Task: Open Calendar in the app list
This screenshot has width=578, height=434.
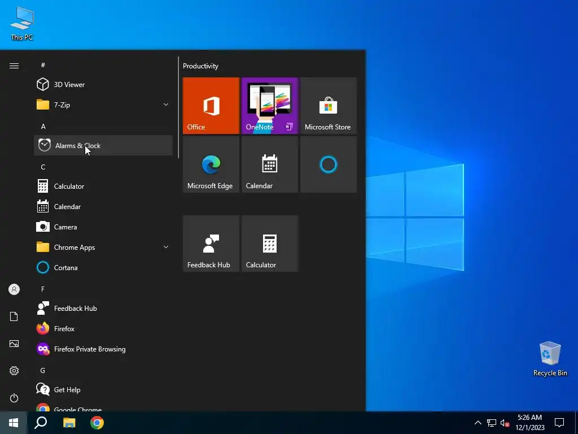Action: coord(103,207)
